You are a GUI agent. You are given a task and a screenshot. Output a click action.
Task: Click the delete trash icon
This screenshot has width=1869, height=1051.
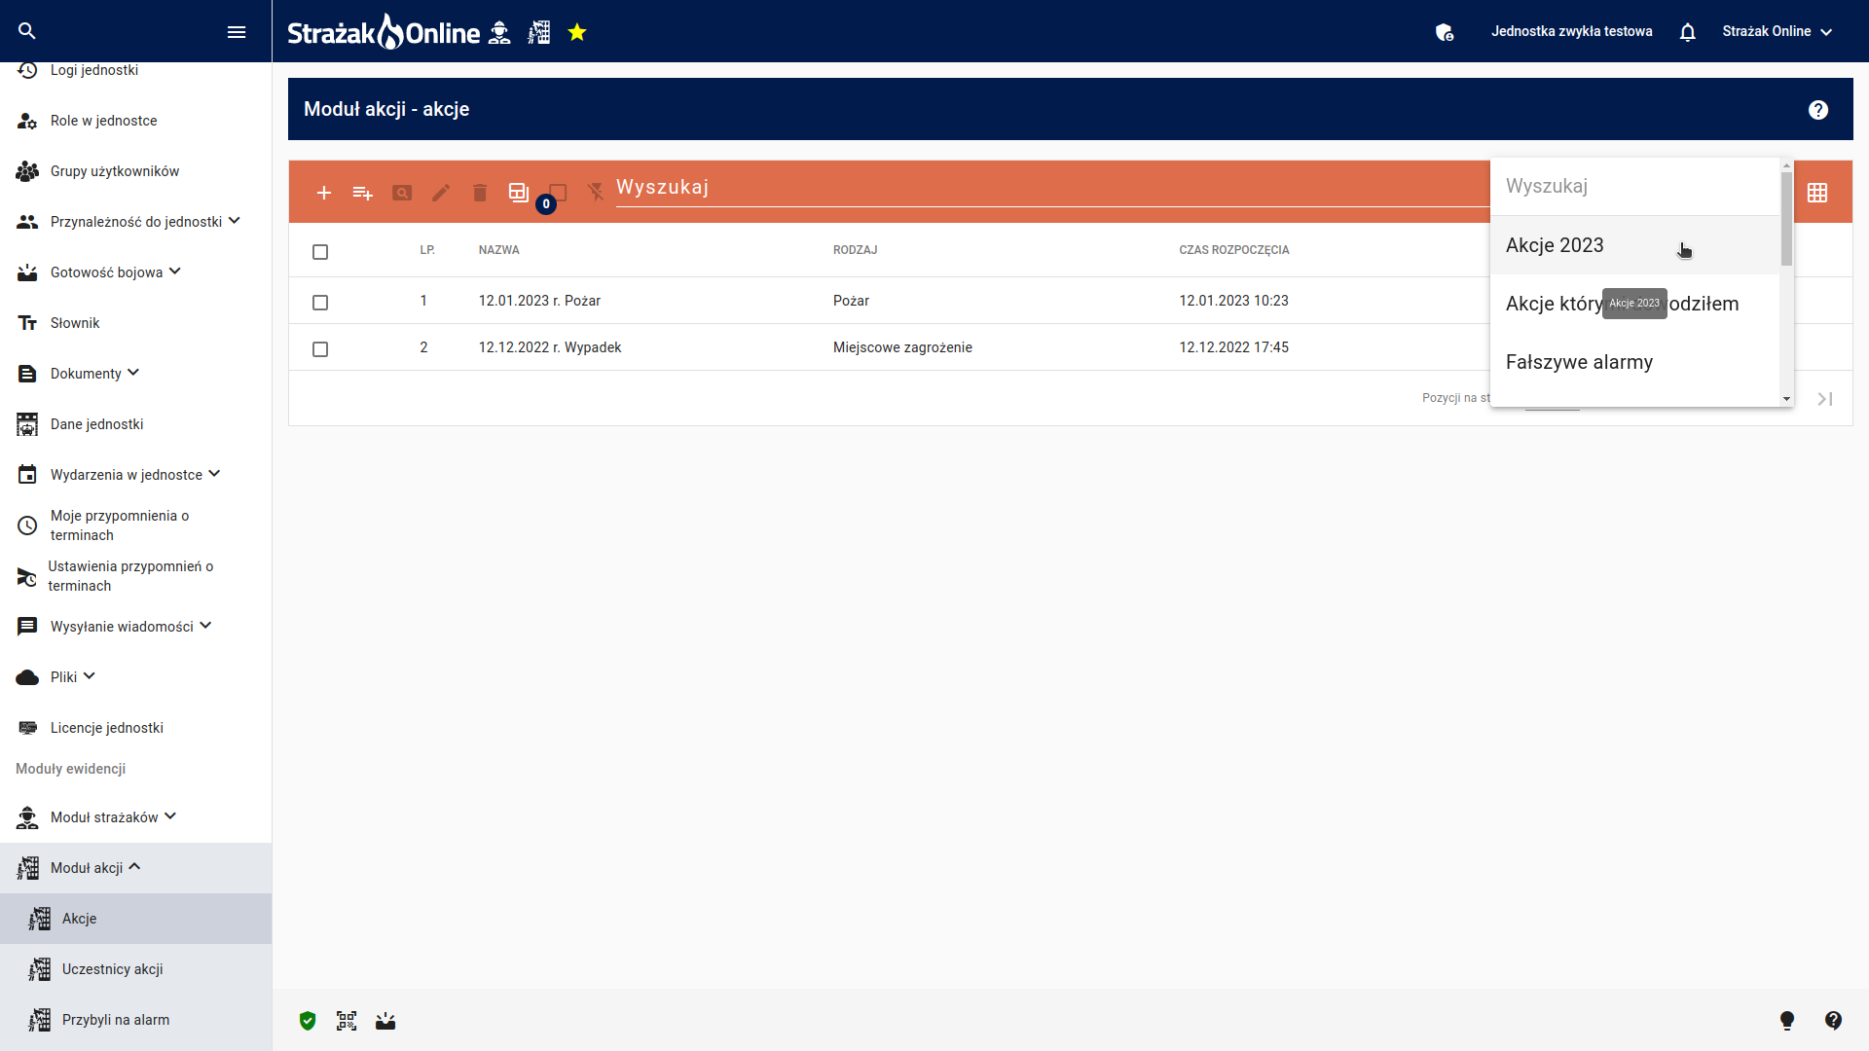click(x=480, y=193)
